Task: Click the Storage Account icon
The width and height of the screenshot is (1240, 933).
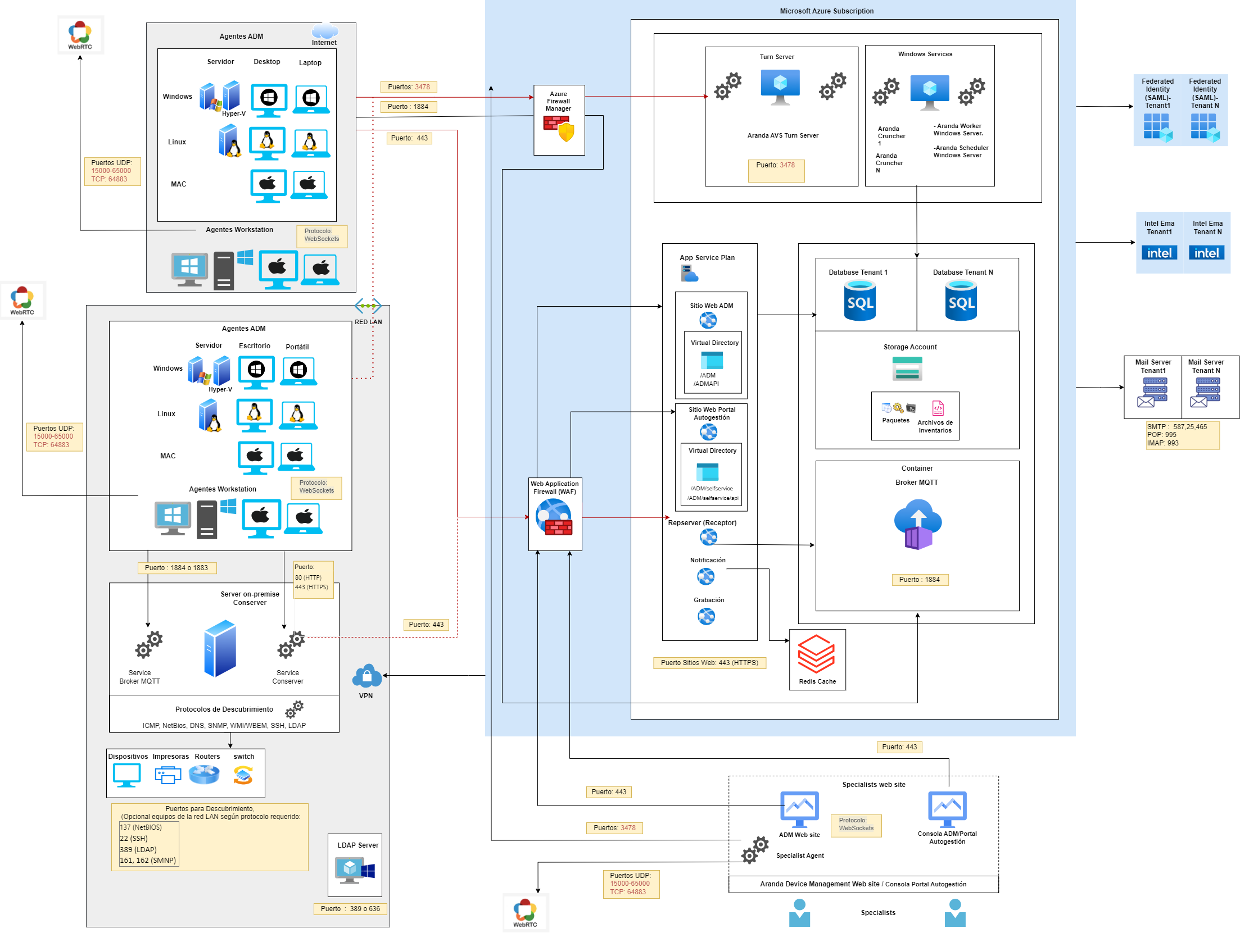Action: pos(907,368)
